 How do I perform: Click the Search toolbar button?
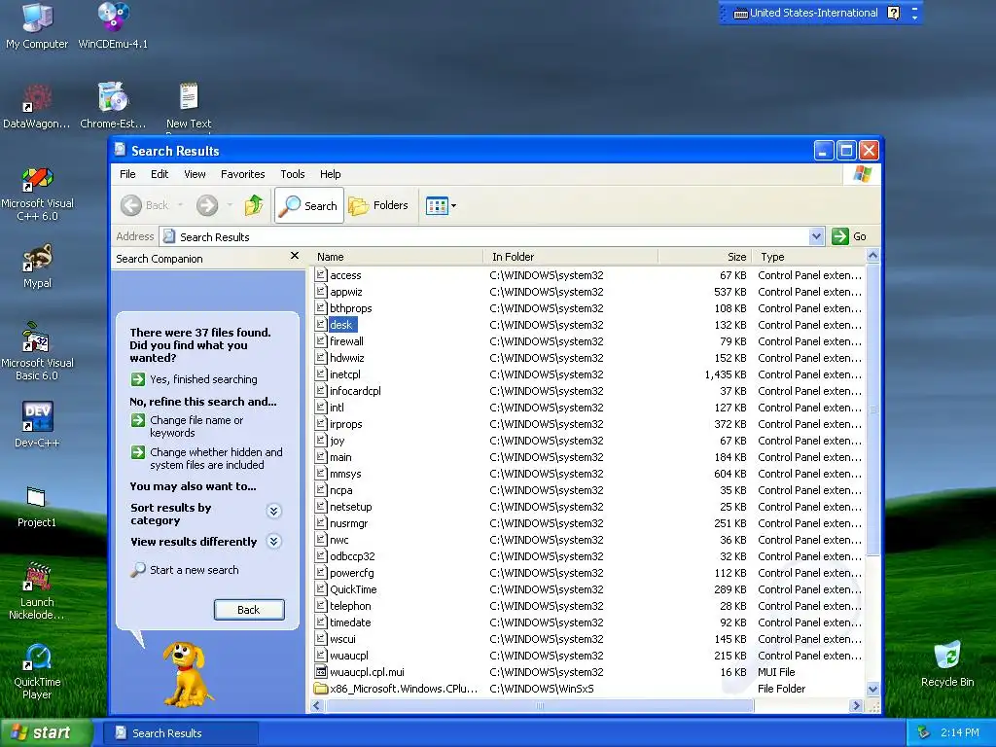pyautogui.click(x=309, y=205)
